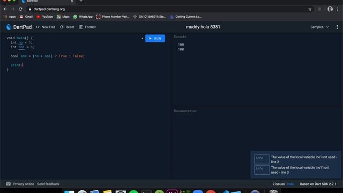
Task: Select the 'no' isn't used issue message
Action: (304, 159)
